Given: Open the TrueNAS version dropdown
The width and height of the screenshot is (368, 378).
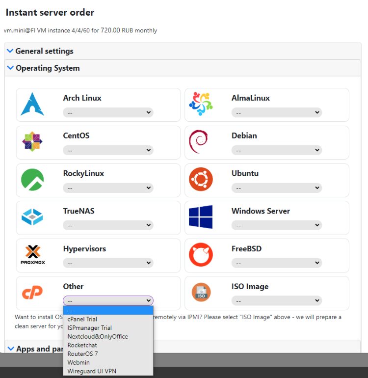Looking at the screenshot, I should coord(108,225).
